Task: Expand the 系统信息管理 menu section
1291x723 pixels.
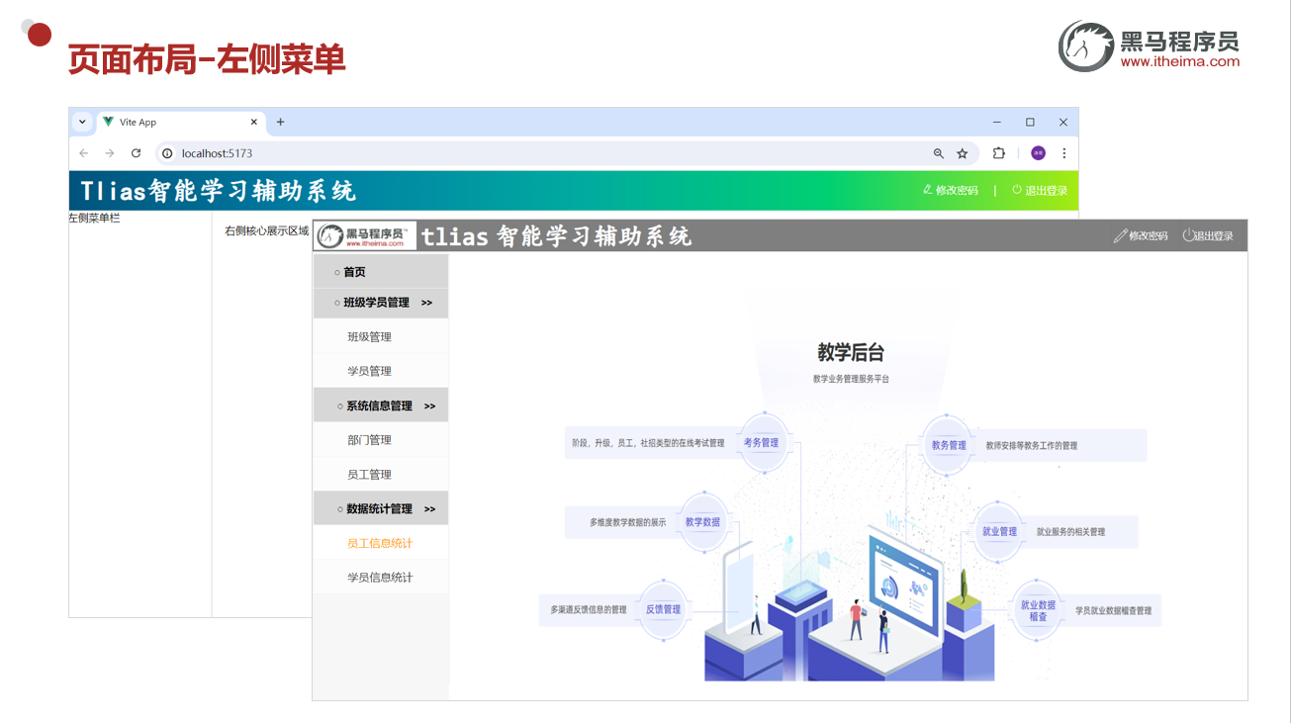Action: pyautogui.click(x=381, y=405)
